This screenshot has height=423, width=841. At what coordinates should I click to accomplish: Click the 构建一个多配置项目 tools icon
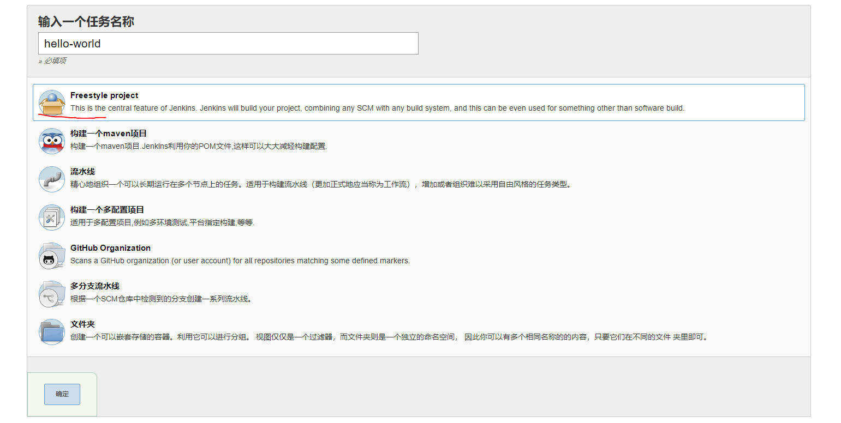(52, 217)
